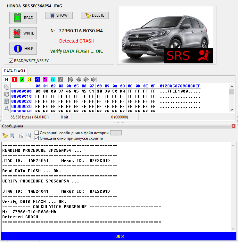Switch to the DATA FLASH tab
Viewport: 238px width, 242px height.
click(14, 71)
